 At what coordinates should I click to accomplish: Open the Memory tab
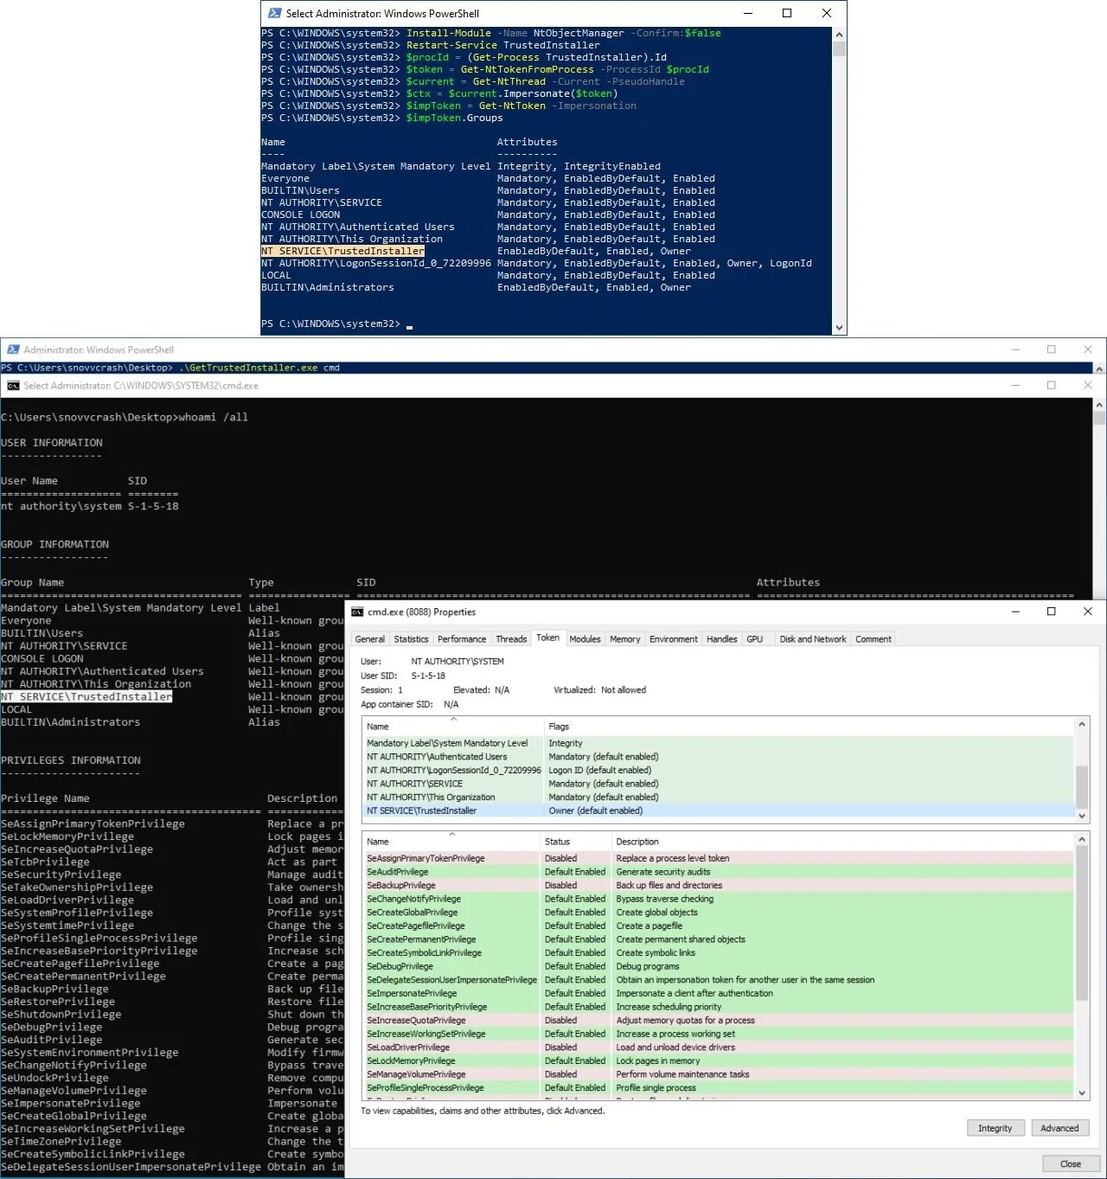[x=625, y=639]
